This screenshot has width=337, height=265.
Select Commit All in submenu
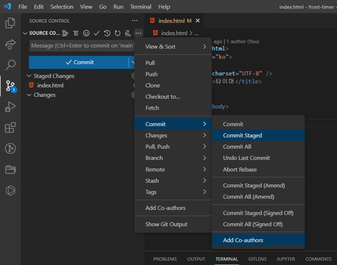258,147
